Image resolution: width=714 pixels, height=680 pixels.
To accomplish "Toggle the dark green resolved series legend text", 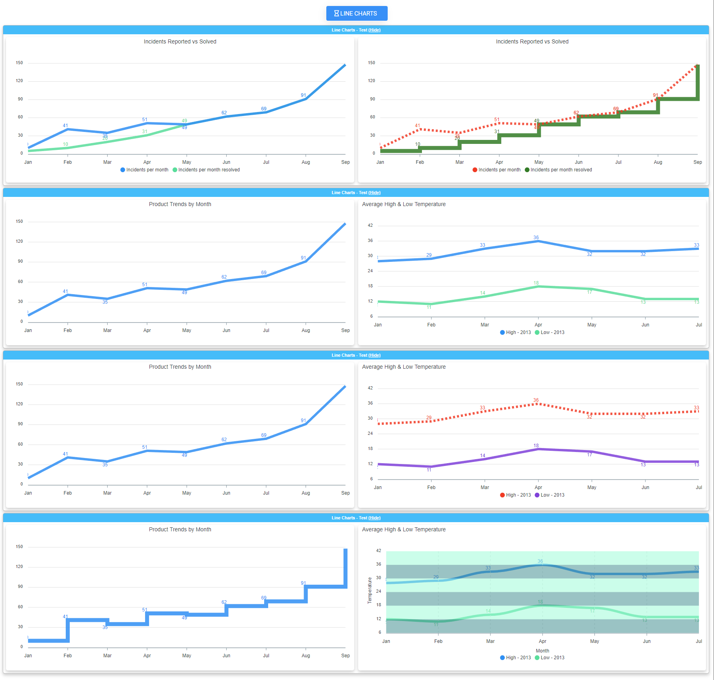I will pyautogui.click(x=561, y=170).
